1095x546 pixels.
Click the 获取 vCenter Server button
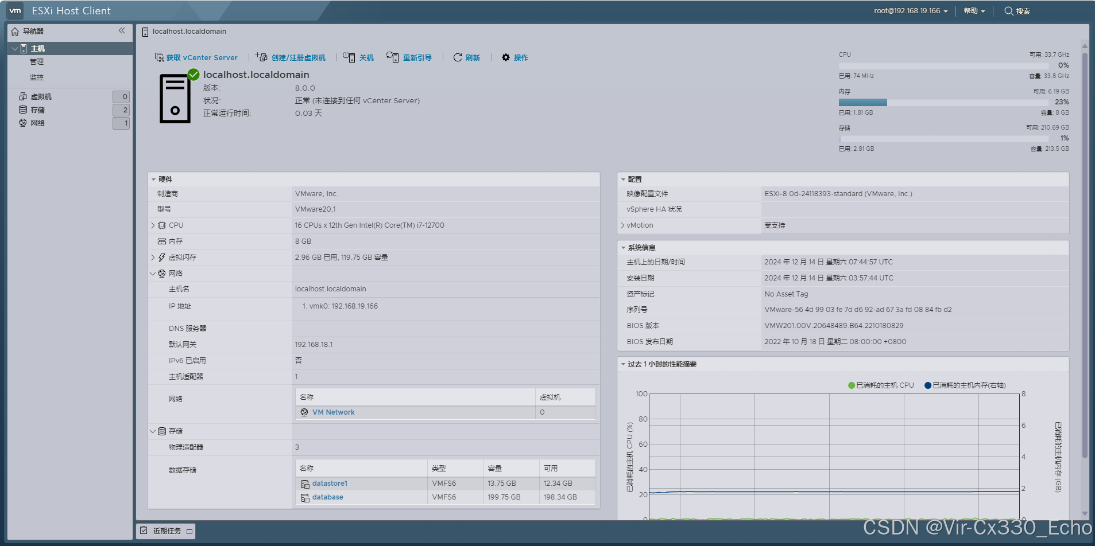pyautogui.click(x=196, y=57)
